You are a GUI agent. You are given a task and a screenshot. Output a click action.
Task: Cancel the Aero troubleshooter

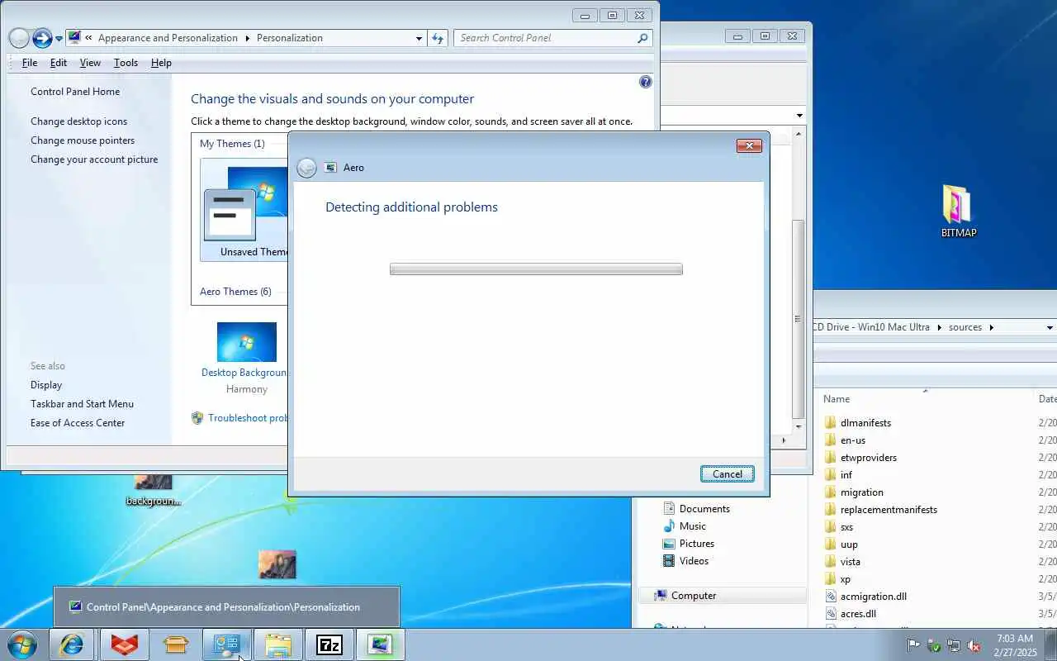728,474
